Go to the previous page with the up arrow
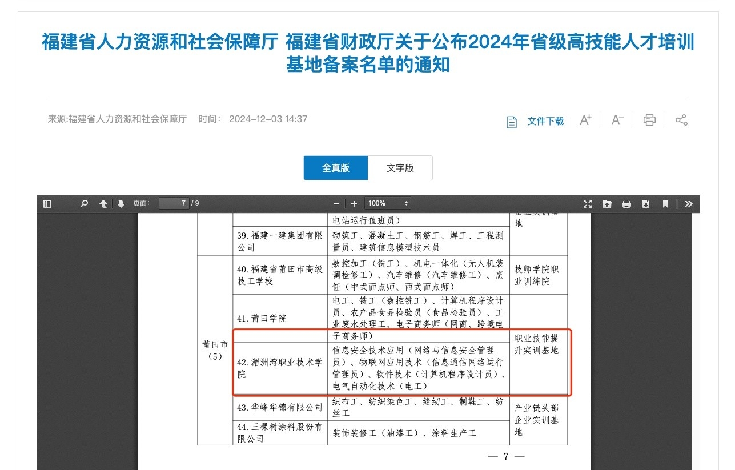The height and width of the screenshot is (470, 735). (103, 203)
